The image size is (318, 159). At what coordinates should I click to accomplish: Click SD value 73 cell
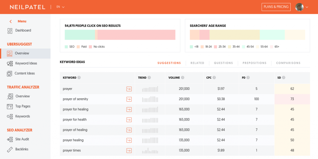[x=292, y=99]
